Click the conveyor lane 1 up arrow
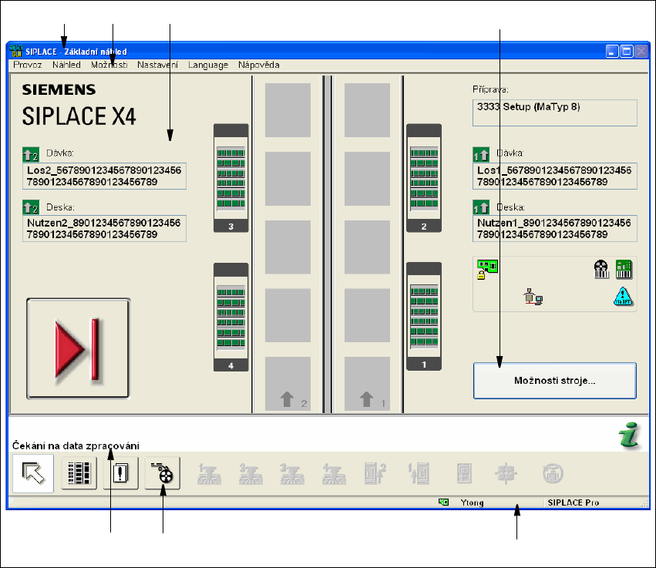656x568 pixels. (x=366, y=399)
